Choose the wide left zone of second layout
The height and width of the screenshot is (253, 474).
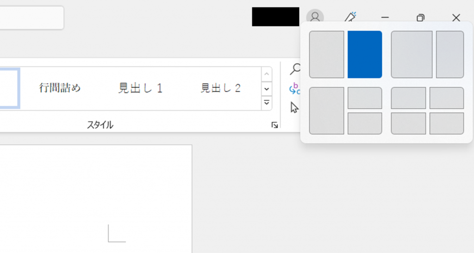pyautogui.click(x=412, y=55)
